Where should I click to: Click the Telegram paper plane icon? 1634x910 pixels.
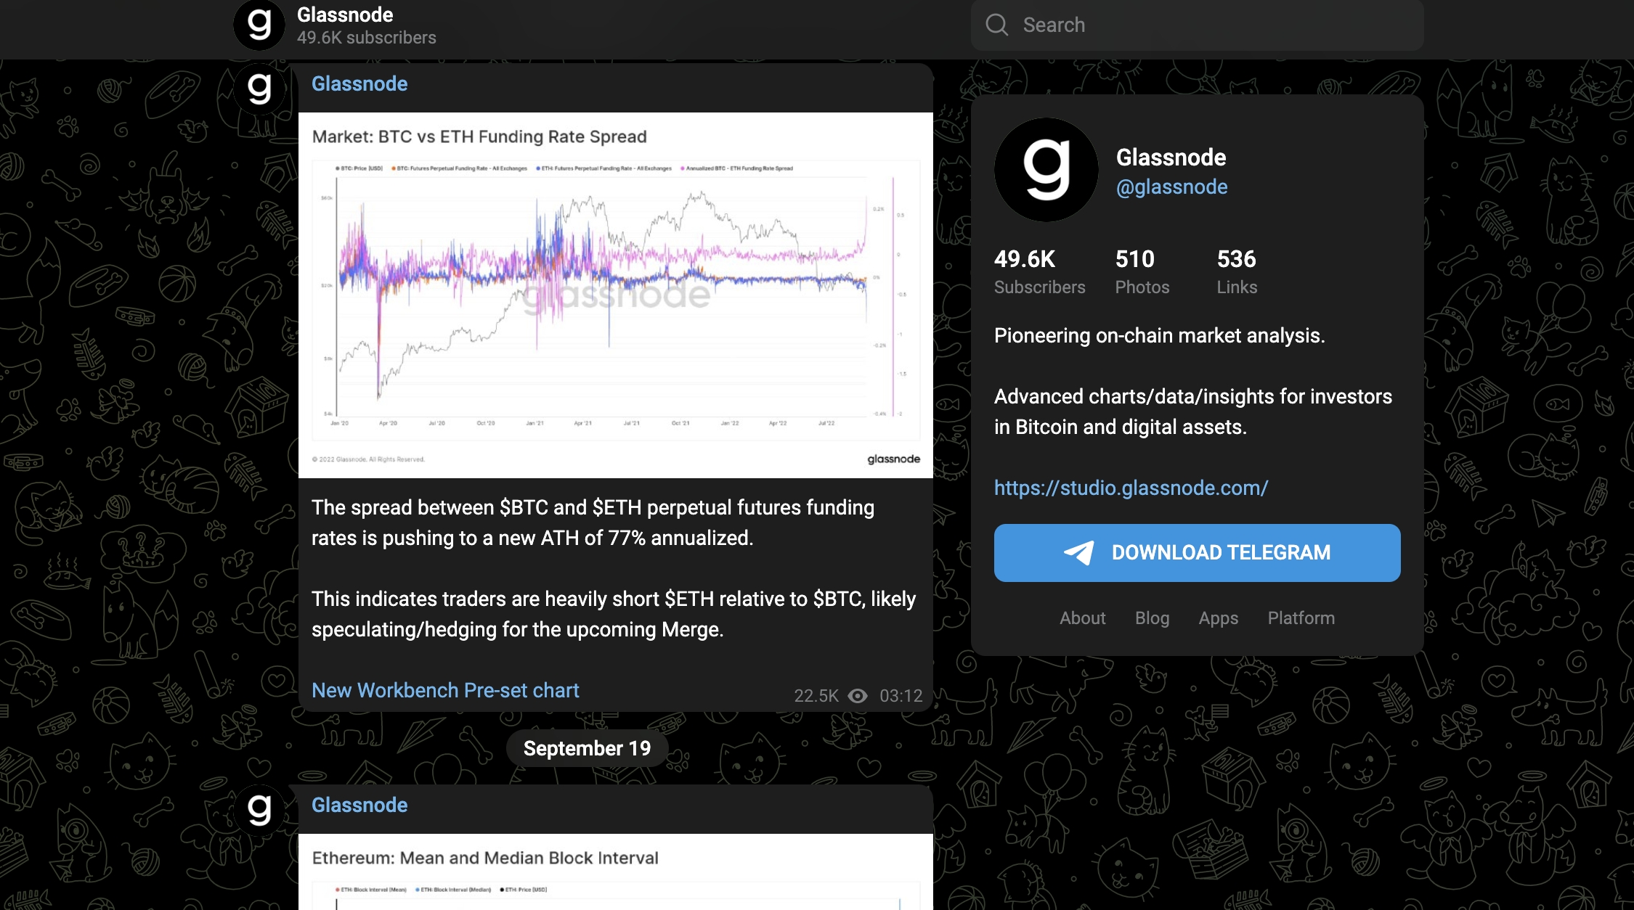tap(1079, 553)
